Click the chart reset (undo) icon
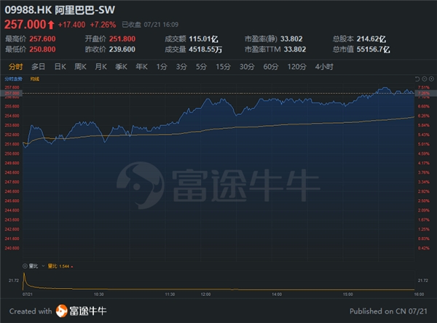Screen dimensions: 437x323 (417, 79)
